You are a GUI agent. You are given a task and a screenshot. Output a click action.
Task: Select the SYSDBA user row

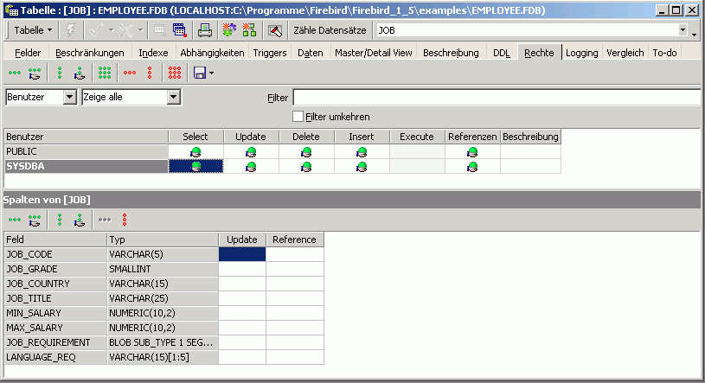click(87, 166)
